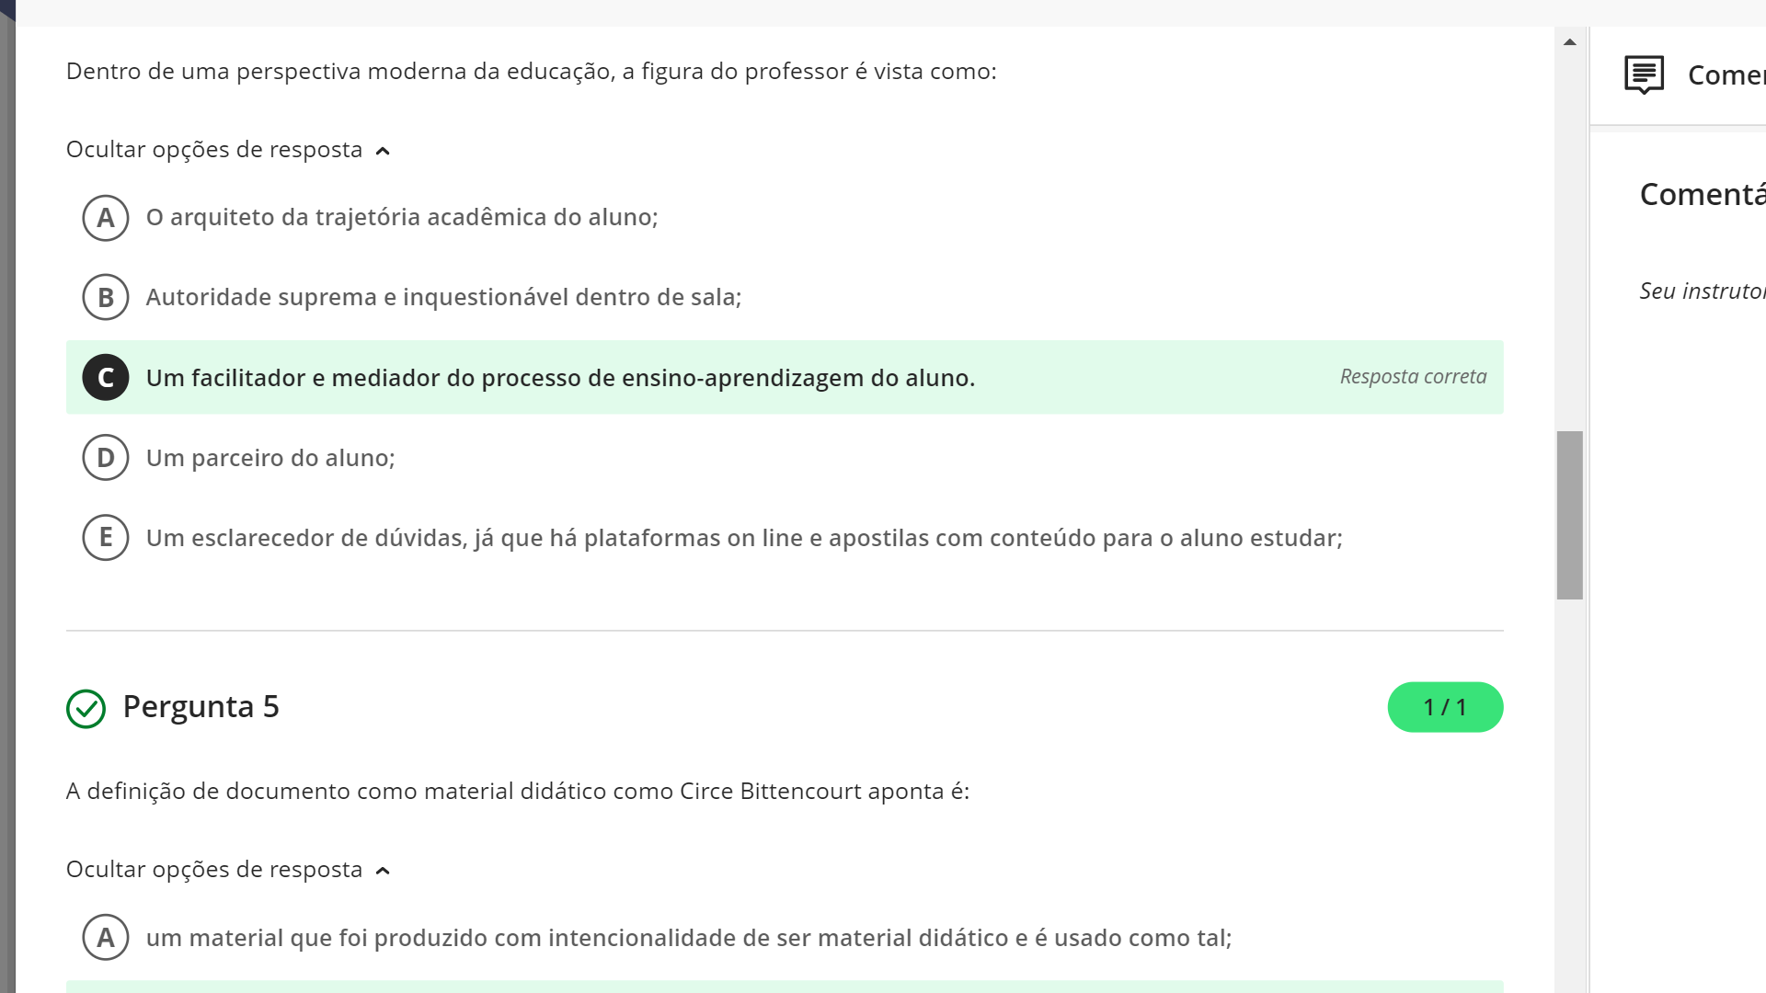Click the Seu instrutor comment text
Screen dimensions: 1766x993
[x=1703, y=291]
